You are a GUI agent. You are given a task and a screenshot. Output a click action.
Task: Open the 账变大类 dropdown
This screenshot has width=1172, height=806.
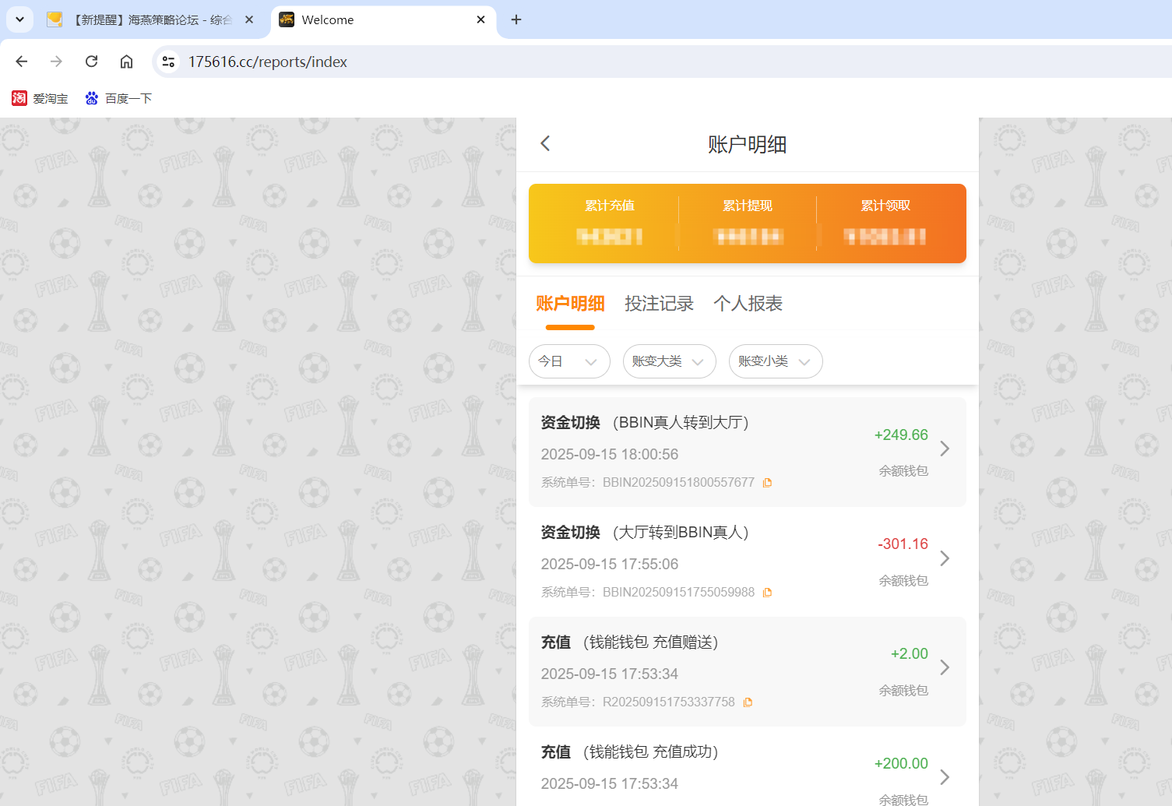coord(668,361)
